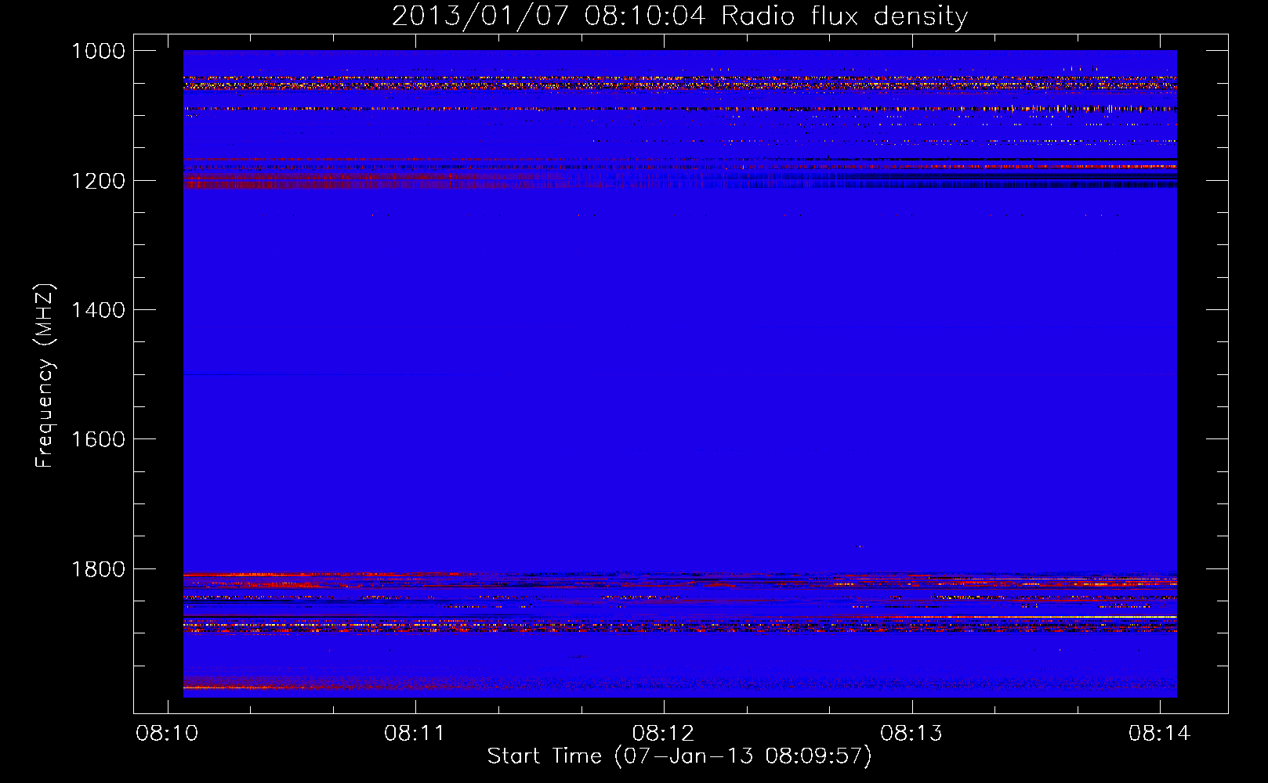Click the 08:10 time axis label
The width and height of the screenshot is (1268, 783).
point(167,734)
